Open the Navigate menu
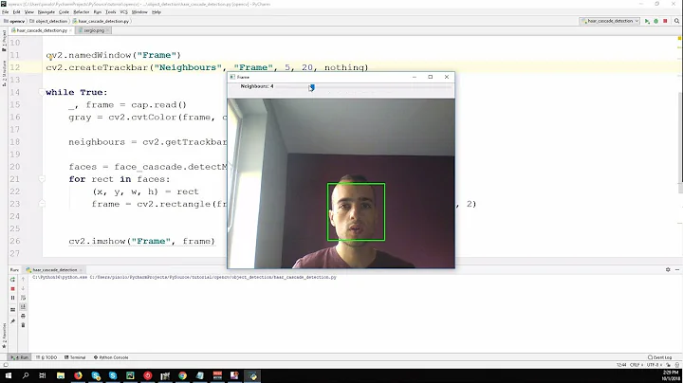This screenshot has width=683, height=383. (x=46, y=12)
